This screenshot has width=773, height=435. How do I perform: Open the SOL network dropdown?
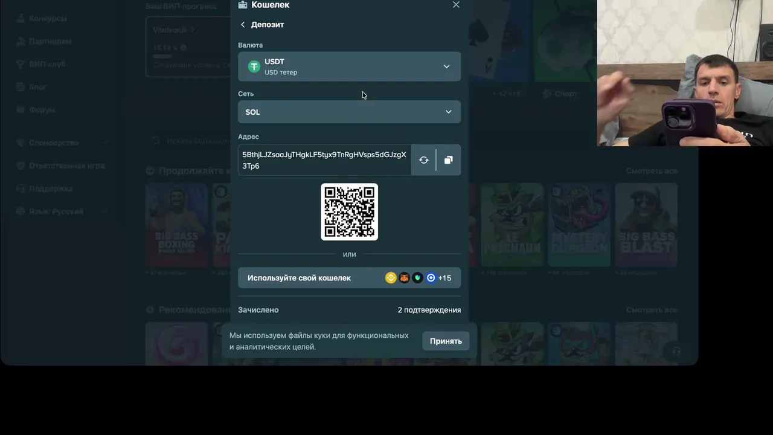[x=349, y=112]
